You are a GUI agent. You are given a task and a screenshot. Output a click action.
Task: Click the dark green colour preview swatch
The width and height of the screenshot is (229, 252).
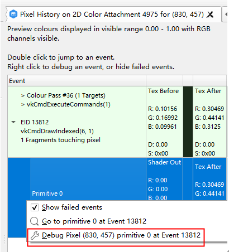click(x=188, y=122)
